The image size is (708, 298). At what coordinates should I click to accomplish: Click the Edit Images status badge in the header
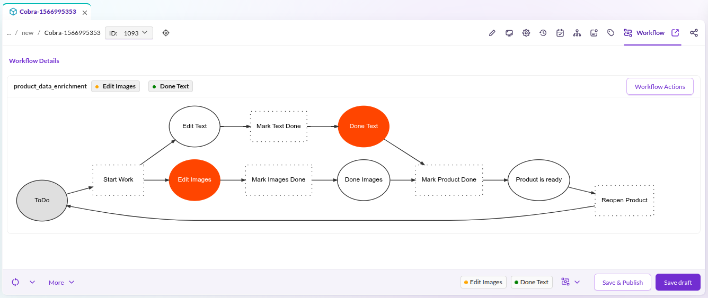[116, 86]
